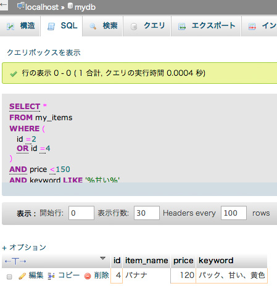Click the back arrow at top left

coord(3,4)
